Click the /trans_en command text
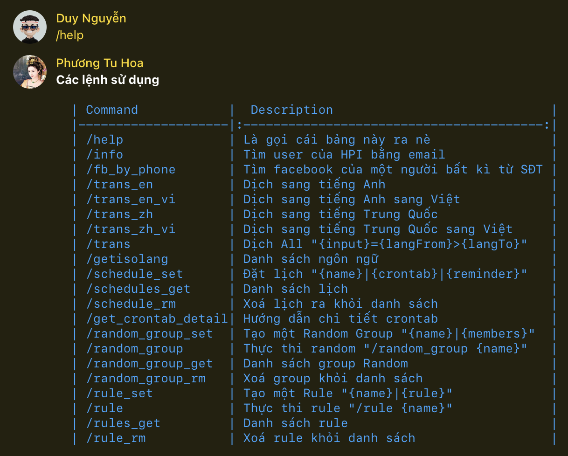The image size is (568, 456). point(121,184)
